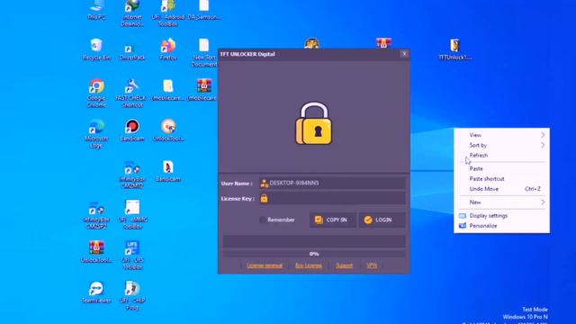Open the License renewal link
The image size is (576, 324).
tap(265, 265)
